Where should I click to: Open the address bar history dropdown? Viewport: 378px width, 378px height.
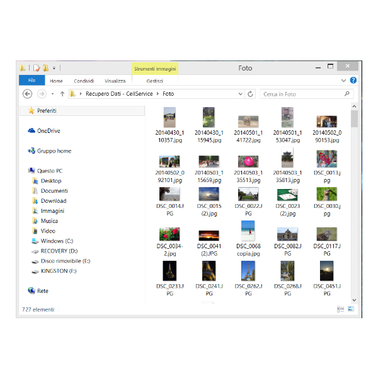point(240,94)
